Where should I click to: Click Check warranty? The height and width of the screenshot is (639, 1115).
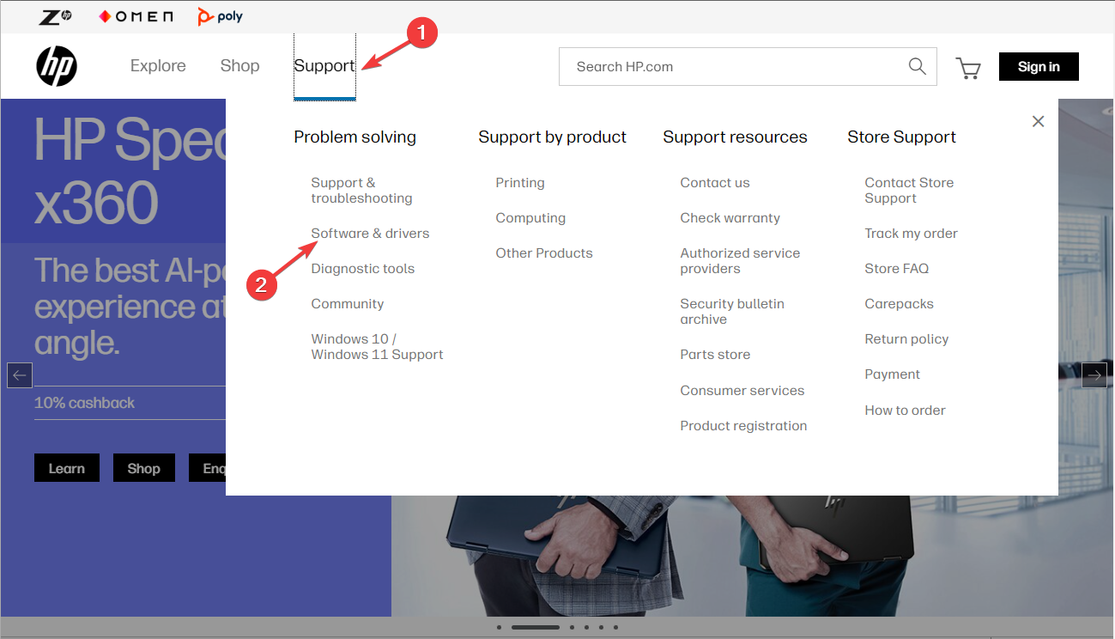pyautogui.click(x=730, y=218)
